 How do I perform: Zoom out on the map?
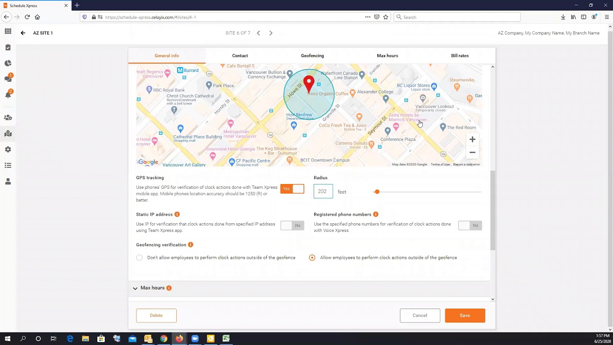click(x=472, y=152)
